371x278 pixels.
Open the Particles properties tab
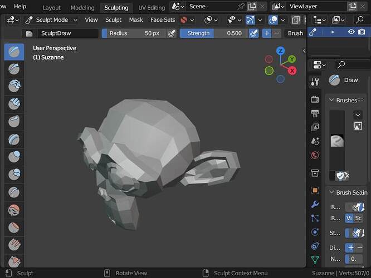pos(315,218)
